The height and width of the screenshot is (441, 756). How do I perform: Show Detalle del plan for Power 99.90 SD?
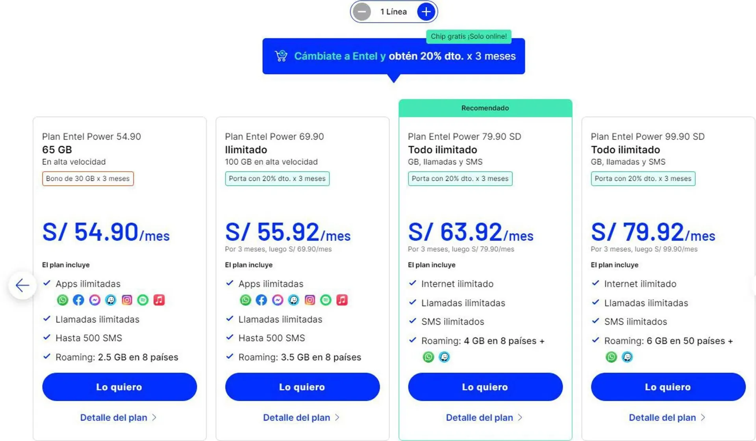coord(667,417)
